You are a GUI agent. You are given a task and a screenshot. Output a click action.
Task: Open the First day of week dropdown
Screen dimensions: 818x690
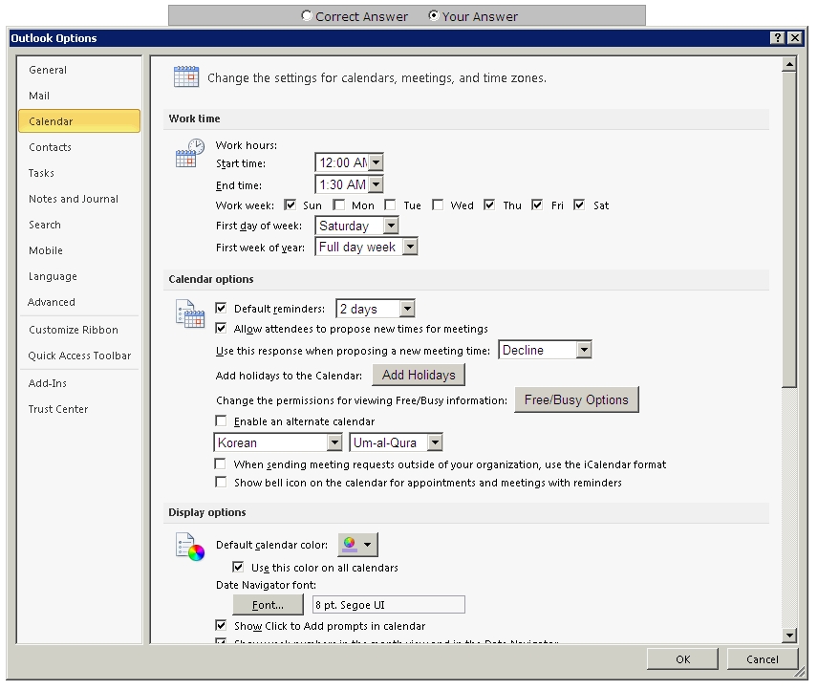(x=391, y=226)
